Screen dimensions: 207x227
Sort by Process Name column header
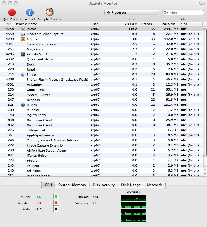[52, 24]
